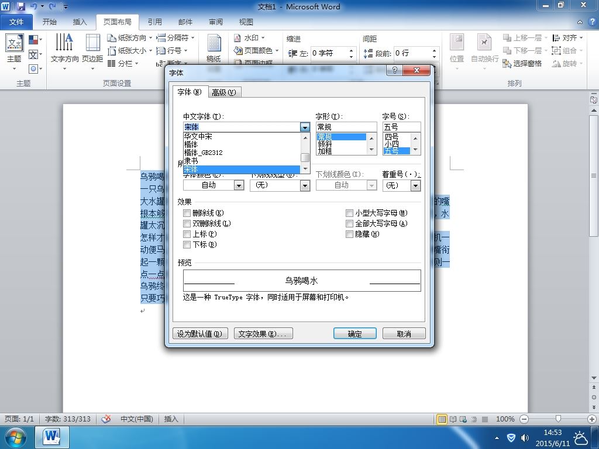Image resolution: width=599 pixels, height=449 pixels.
Task: Enable Double strikethrough (双删除线) checkbox
Action: 187,224
